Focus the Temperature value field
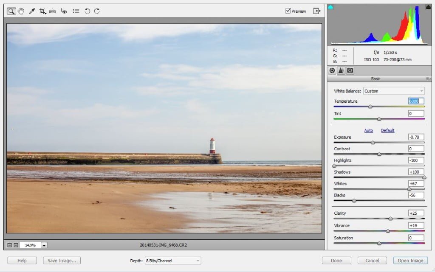Screen dimensions: 435x272 pos(416,101)
